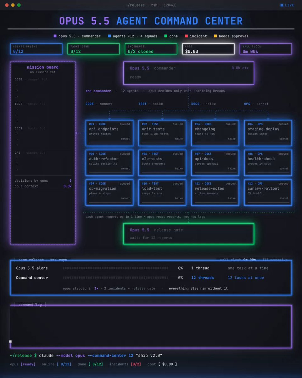Image resolution: width=302 pixels, height=378 pixels.
Task: Click the INCIDENTS 0/2 closed stat box
Action: [151, 49]
